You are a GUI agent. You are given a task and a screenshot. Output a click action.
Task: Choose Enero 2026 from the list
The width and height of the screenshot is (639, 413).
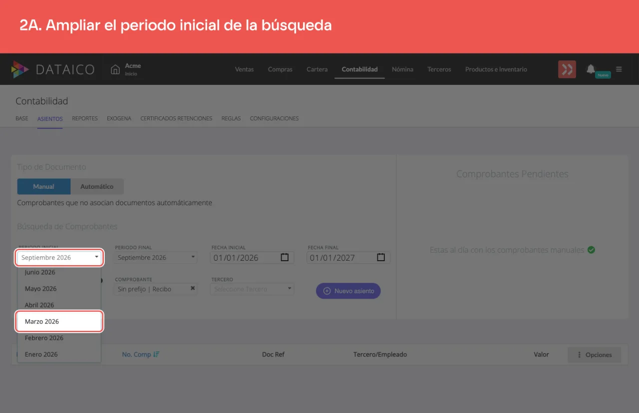point(59,355)
